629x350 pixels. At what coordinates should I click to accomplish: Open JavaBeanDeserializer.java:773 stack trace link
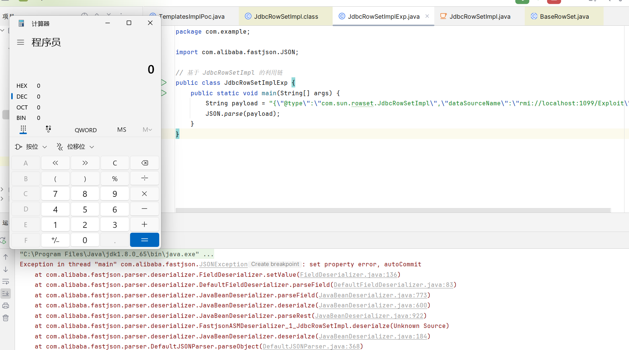[373, 295]
